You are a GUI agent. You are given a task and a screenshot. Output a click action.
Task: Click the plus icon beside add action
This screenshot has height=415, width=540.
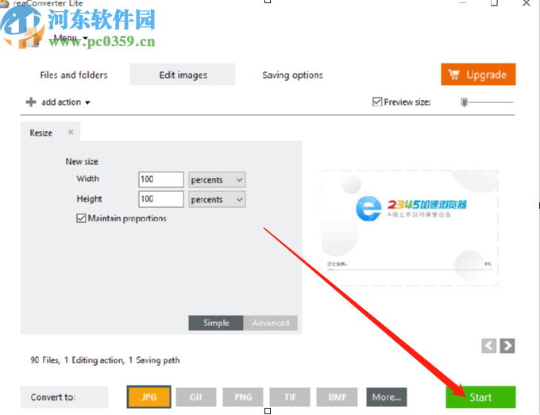click(x=31, y=102)
